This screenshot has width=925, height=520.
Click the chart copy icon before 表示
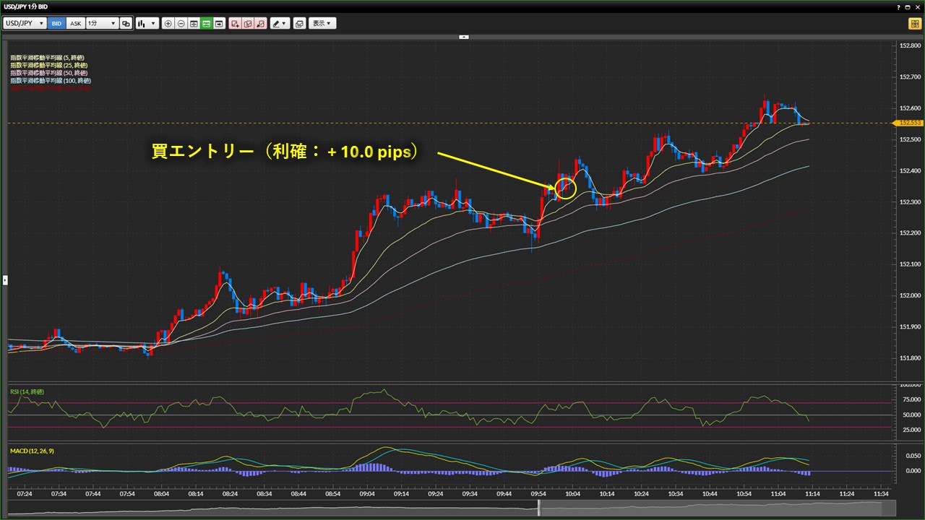(x=299, y=23)
